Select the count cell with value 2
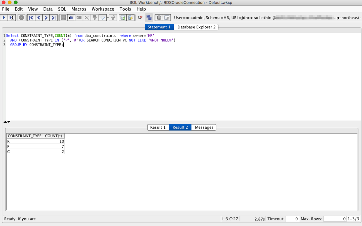 (x=54, y=152)
